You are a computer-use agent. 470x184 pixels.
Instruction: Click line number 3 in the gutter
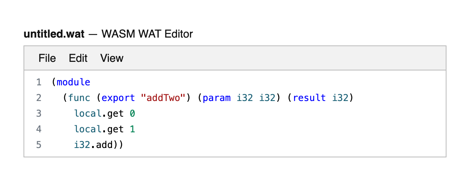pos(38,114)
